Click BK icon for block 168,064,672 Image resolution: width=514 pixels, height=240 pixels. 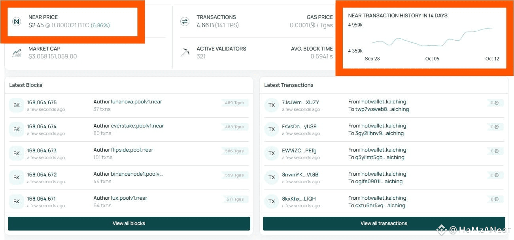[17, 178]
